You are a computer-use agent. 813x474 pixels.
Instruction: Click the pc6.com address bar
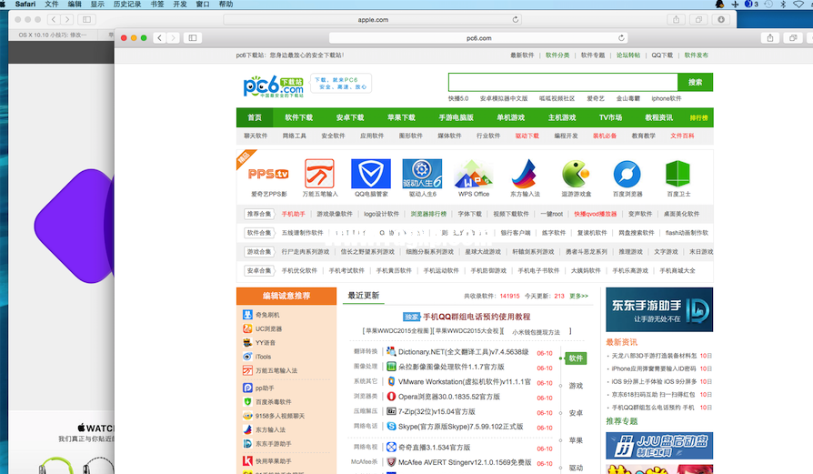[x=478, y=38]
